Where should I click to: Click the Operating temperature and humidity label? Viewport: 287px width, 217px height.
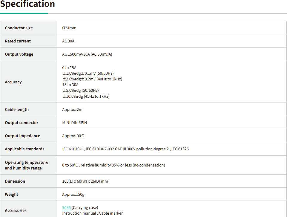(x=27, y=165)
